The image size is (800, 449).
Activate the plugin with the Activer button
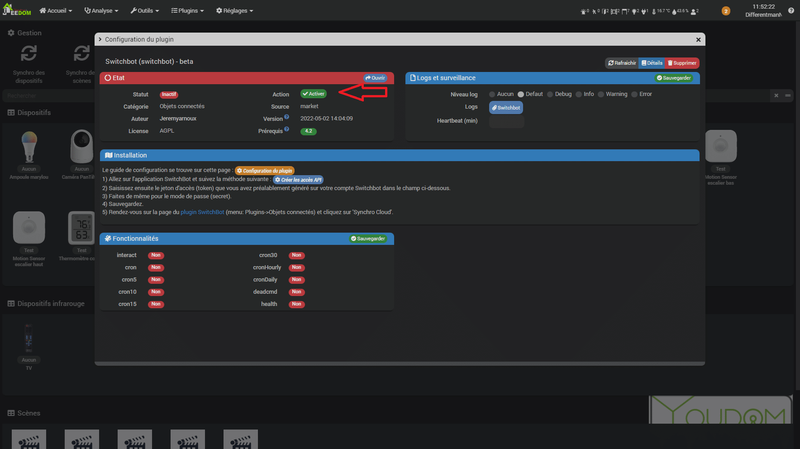(313, 94)
